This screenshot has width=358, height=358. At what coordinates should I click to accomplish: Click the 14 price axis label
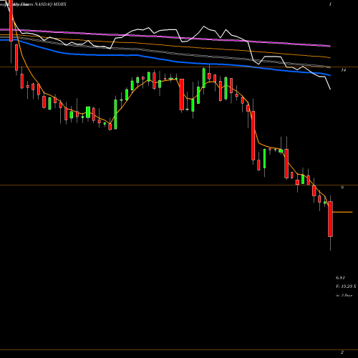tap(344, 70)
